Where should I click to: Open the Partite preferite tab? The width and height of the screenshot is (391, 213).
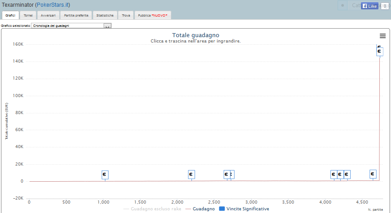tap(76, 15)
